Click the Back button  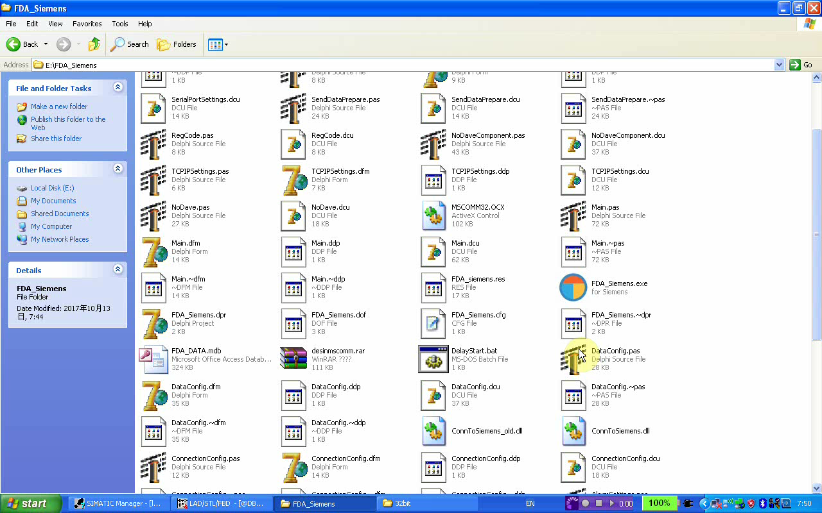(22, 44)
